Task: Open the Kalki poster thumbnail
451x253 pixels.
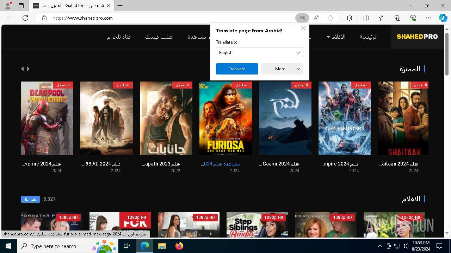Action: [106, 118]
